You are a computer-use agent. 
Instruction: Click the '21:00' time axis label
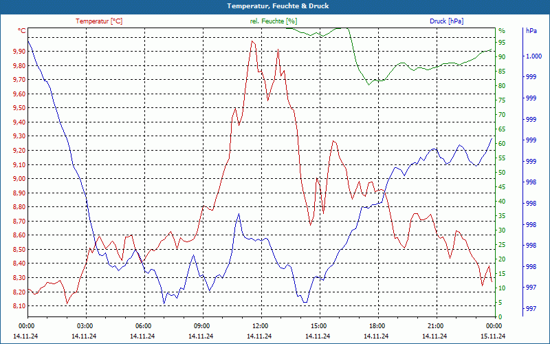point(435,326)
